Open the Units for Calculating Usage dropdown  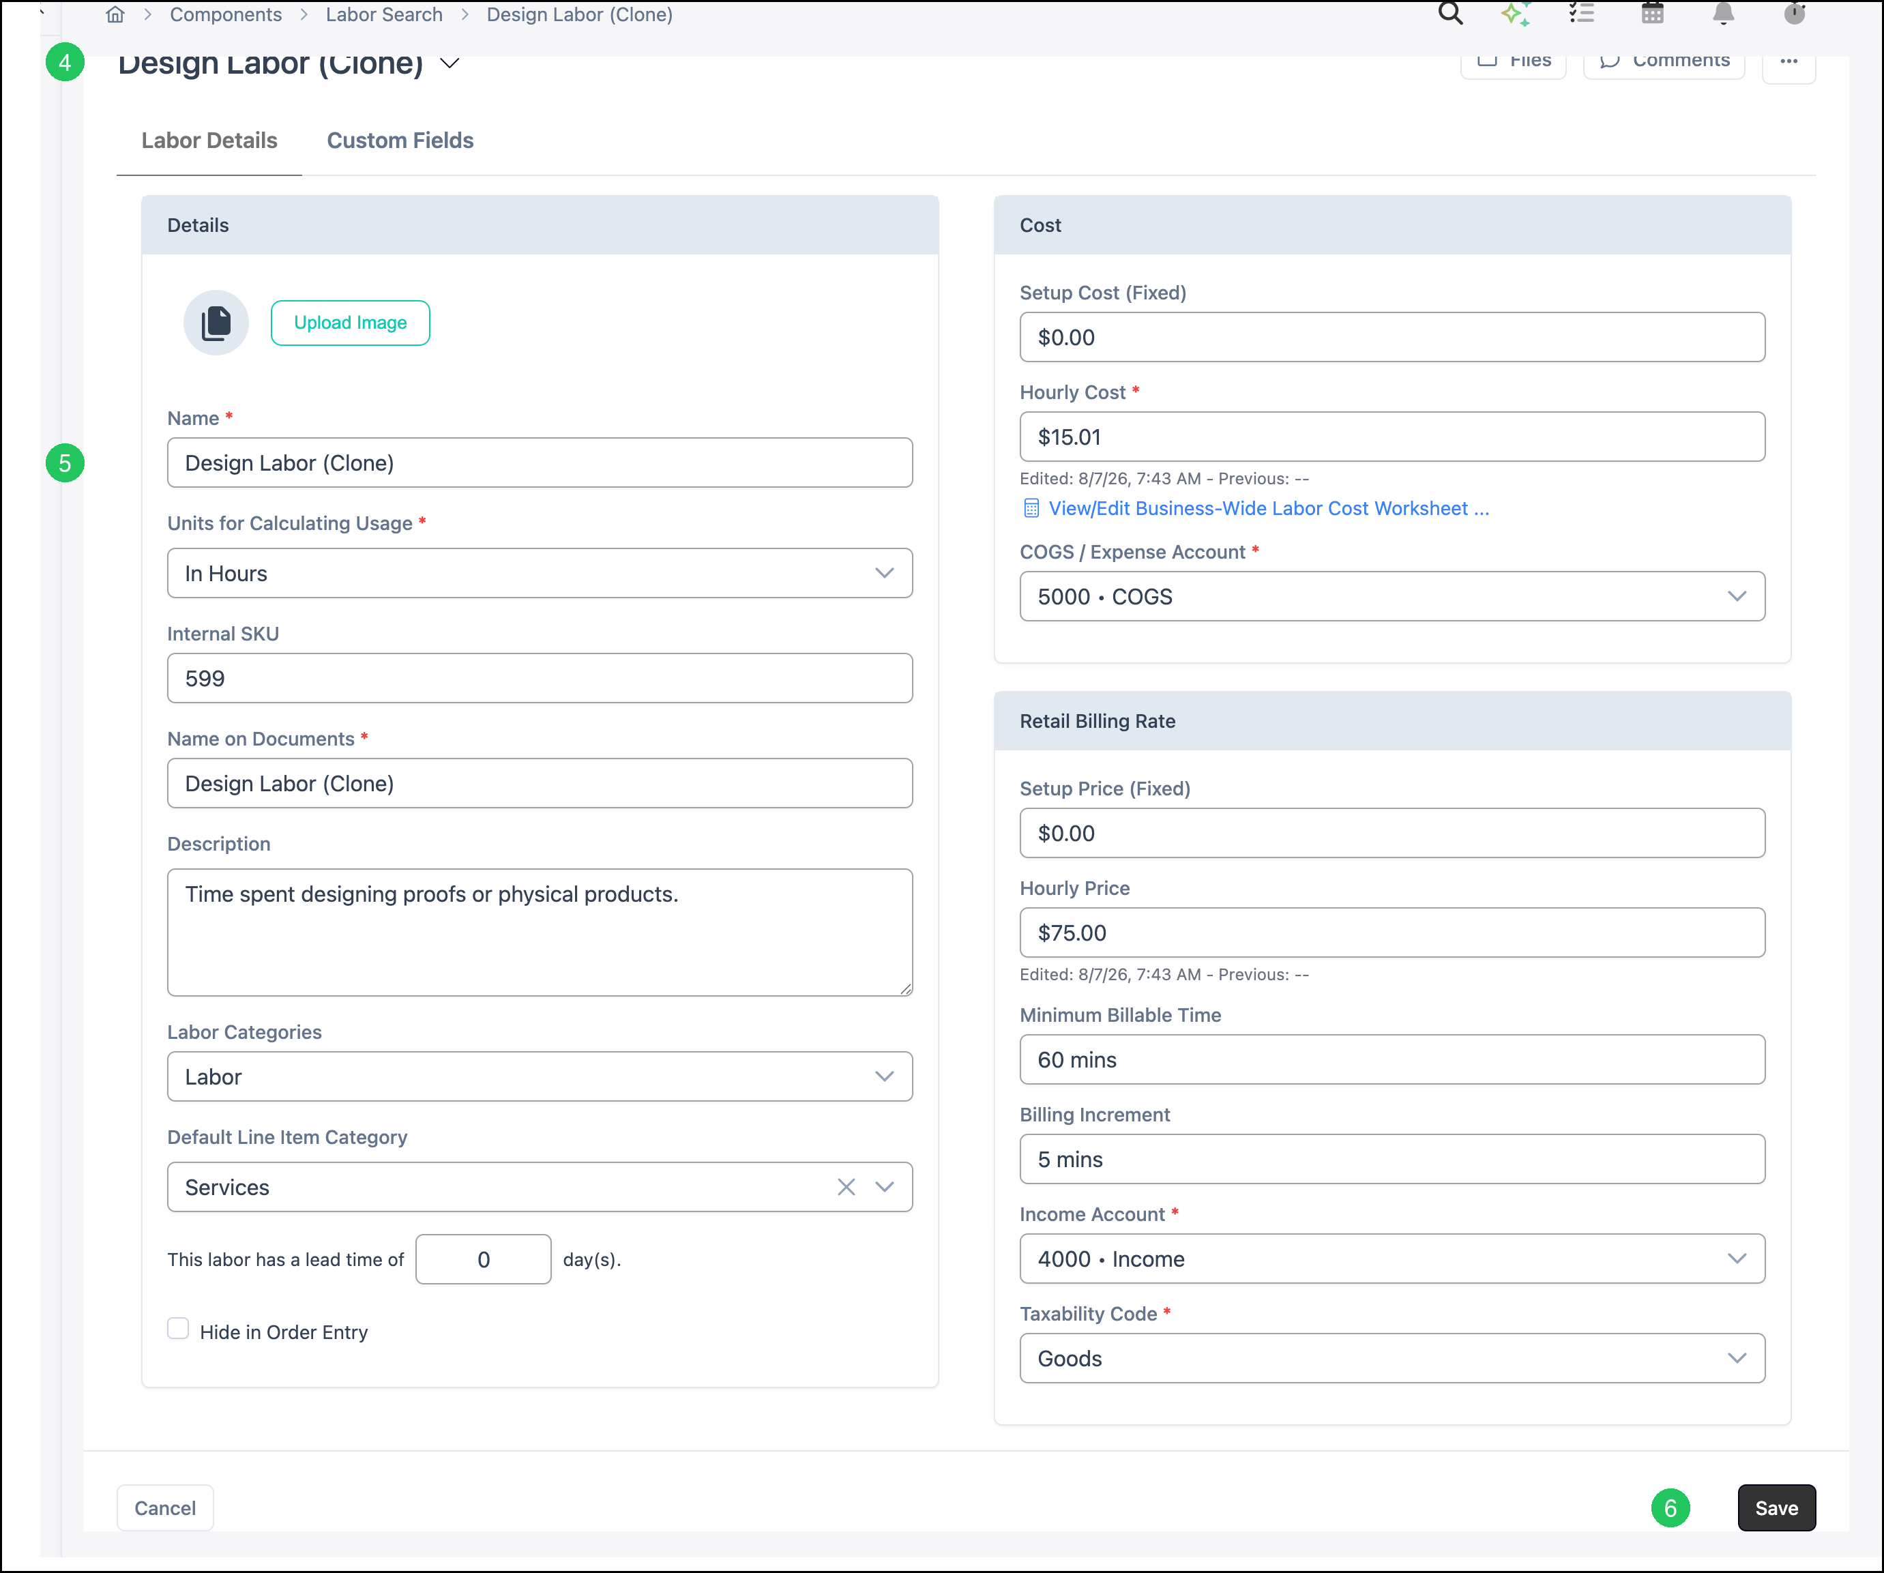pyautogui.click(x=540, y=574)
